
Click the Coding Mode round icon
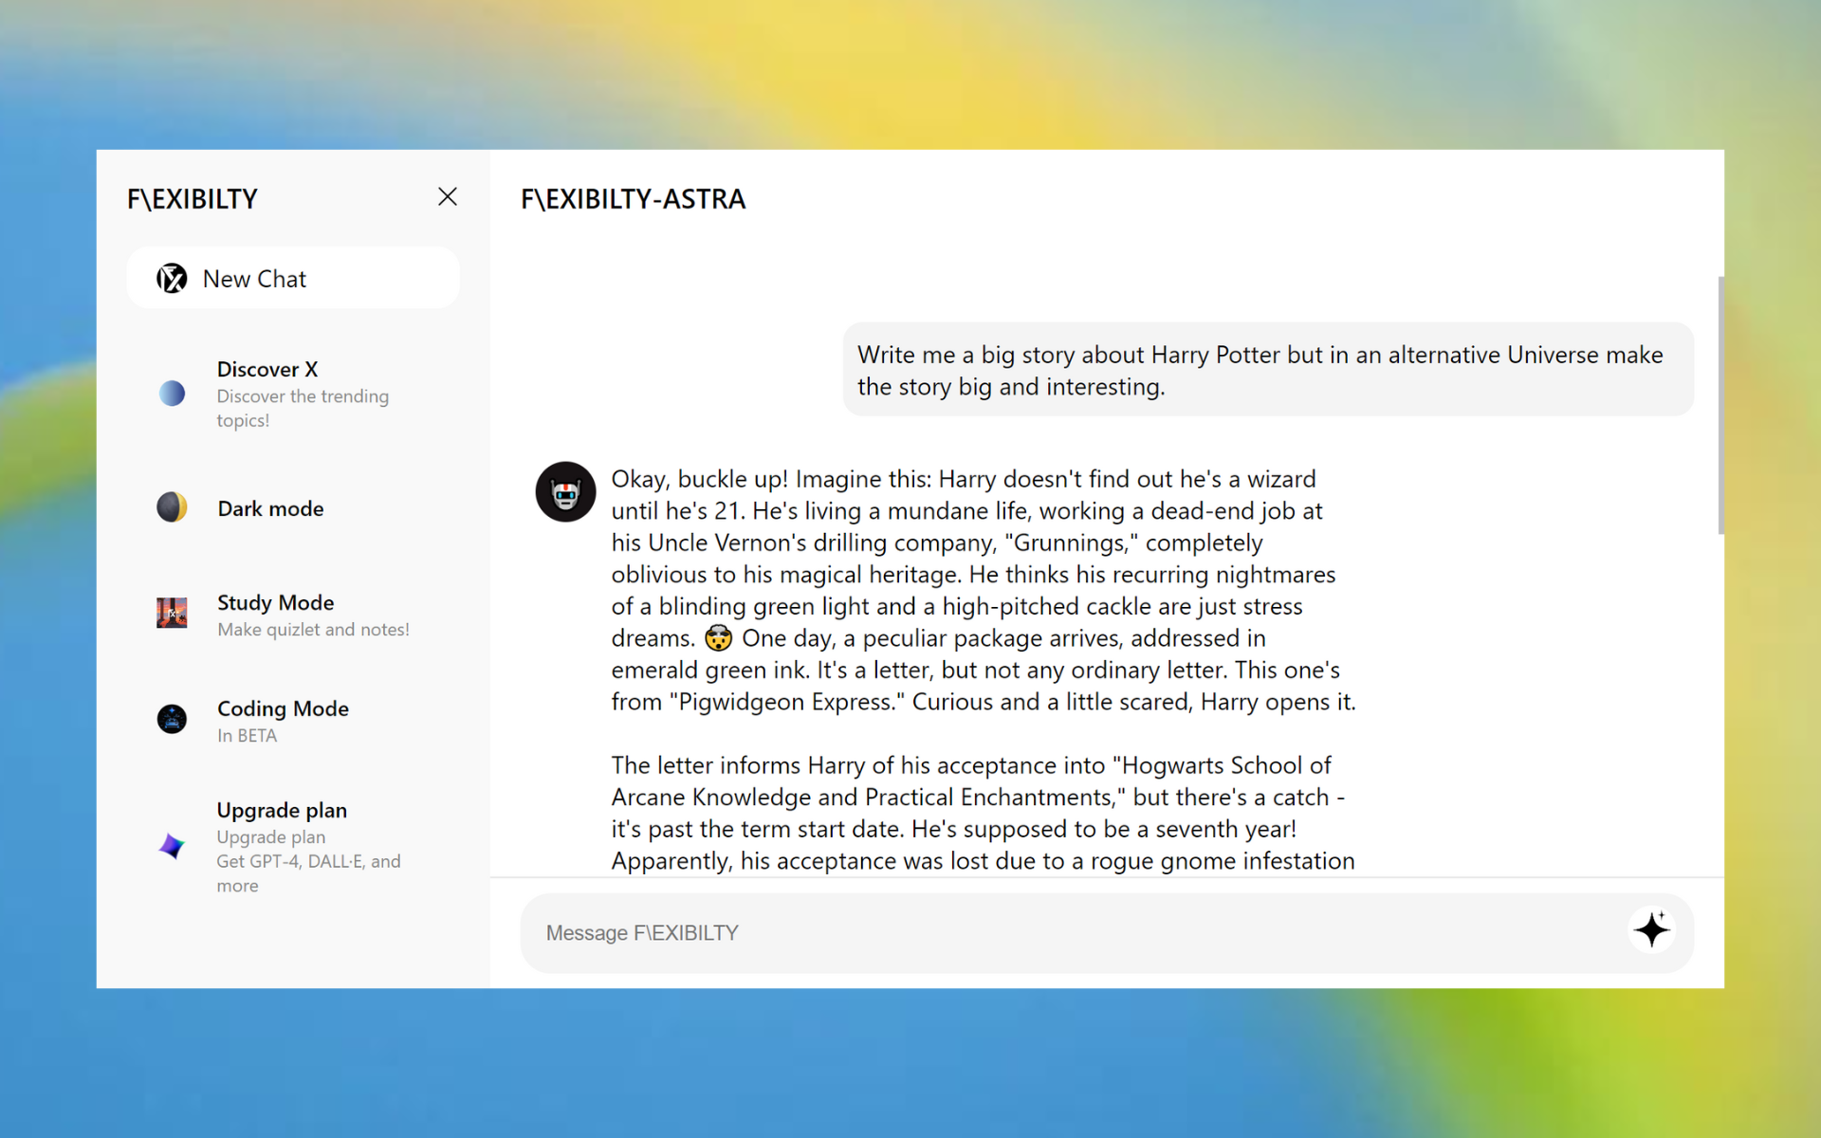tap(172, 719)
